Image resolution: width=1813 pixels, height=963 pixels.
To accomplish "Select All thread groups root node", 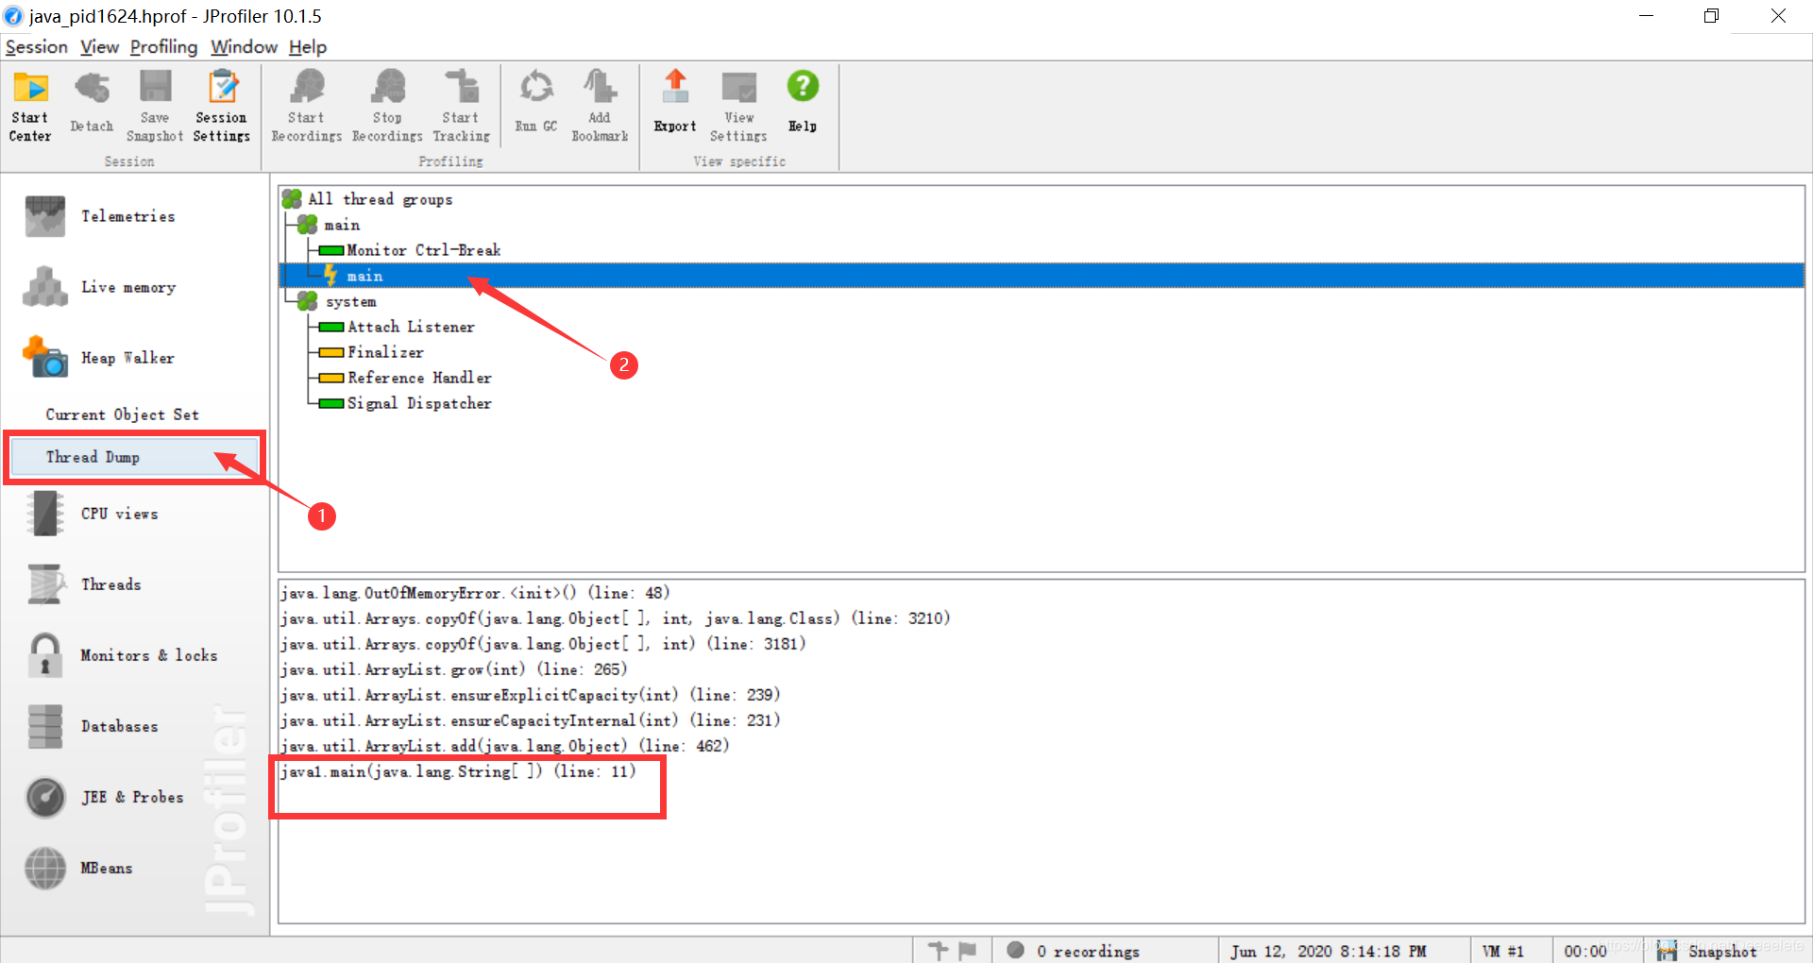I will 380,199.
